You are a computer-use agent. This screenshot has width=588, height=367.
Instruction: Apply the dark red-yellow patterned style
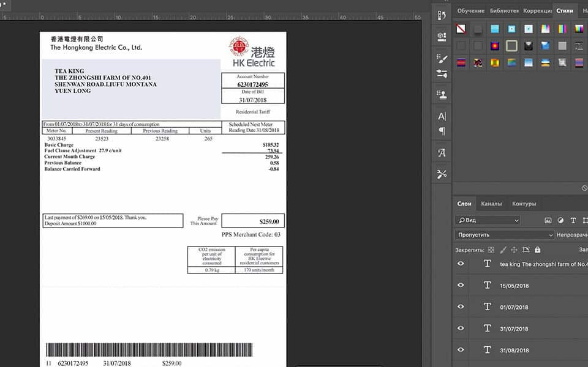478,62
